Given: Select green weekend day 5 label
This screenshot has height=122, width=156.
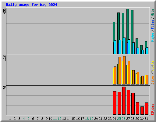Looking at the screenshot, I should point(28,119).
